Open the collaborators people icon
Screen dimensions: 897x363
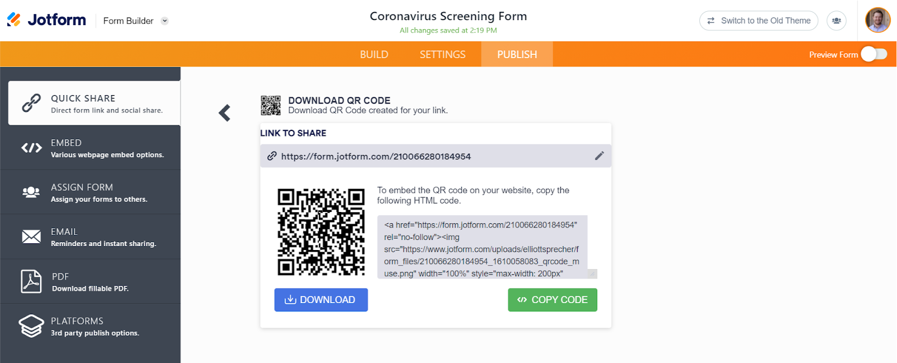(x=836, y=21)
